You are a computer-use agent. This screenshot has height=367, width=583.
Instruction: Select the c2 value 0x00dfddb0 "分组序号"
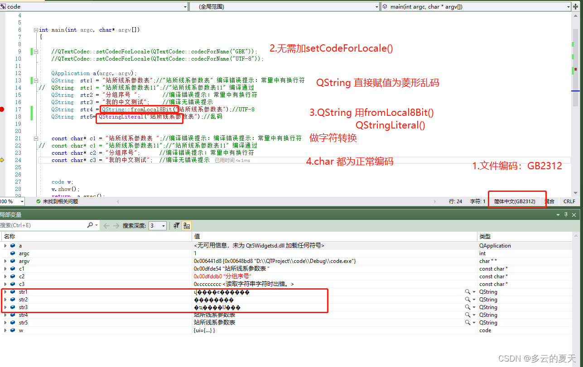(223, 276)
